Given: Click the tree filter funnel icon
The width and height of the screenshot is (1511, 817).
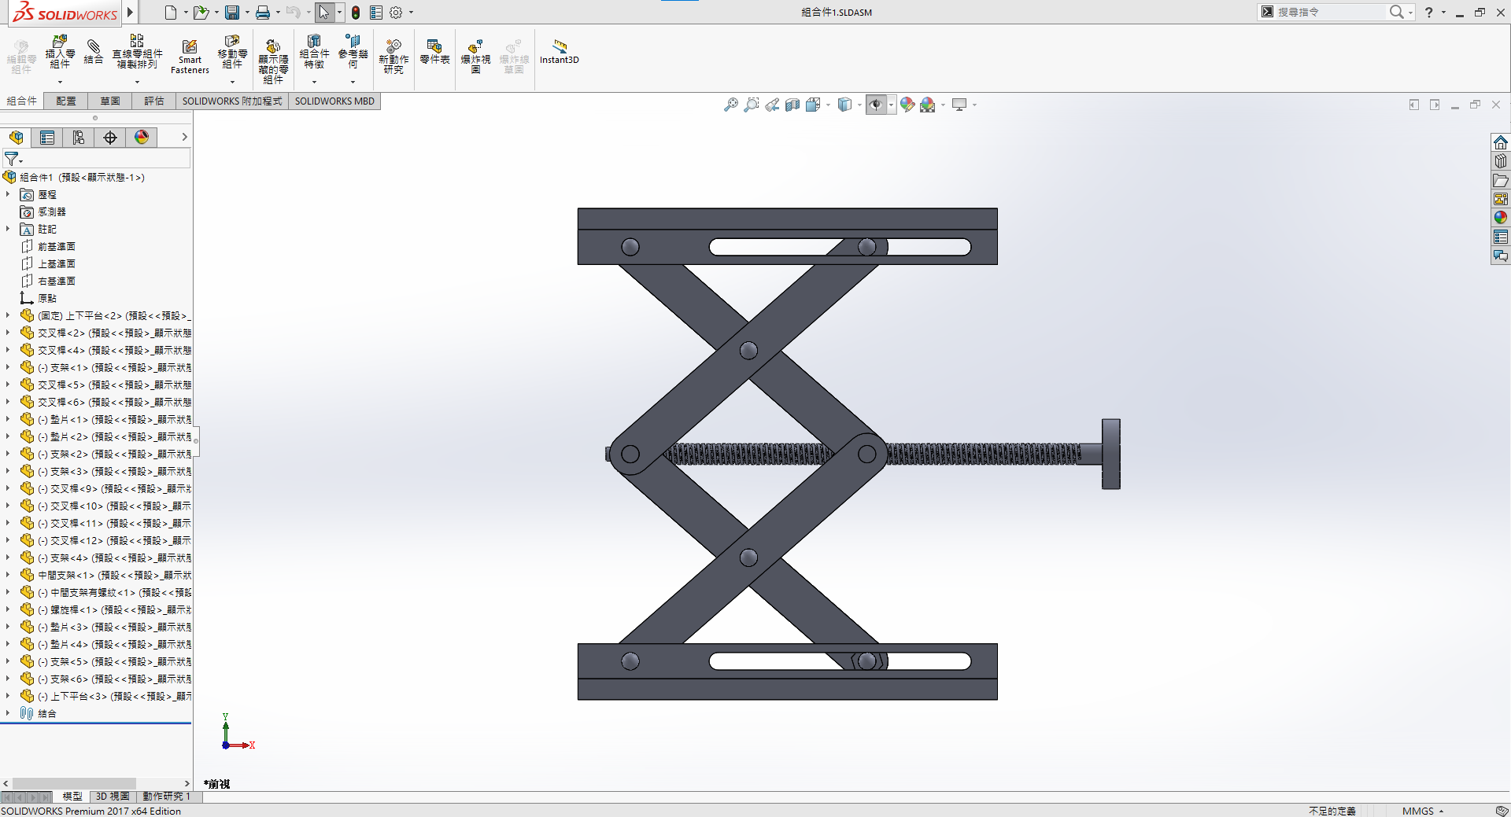Looking at the screenshot, I should point(11,159).
